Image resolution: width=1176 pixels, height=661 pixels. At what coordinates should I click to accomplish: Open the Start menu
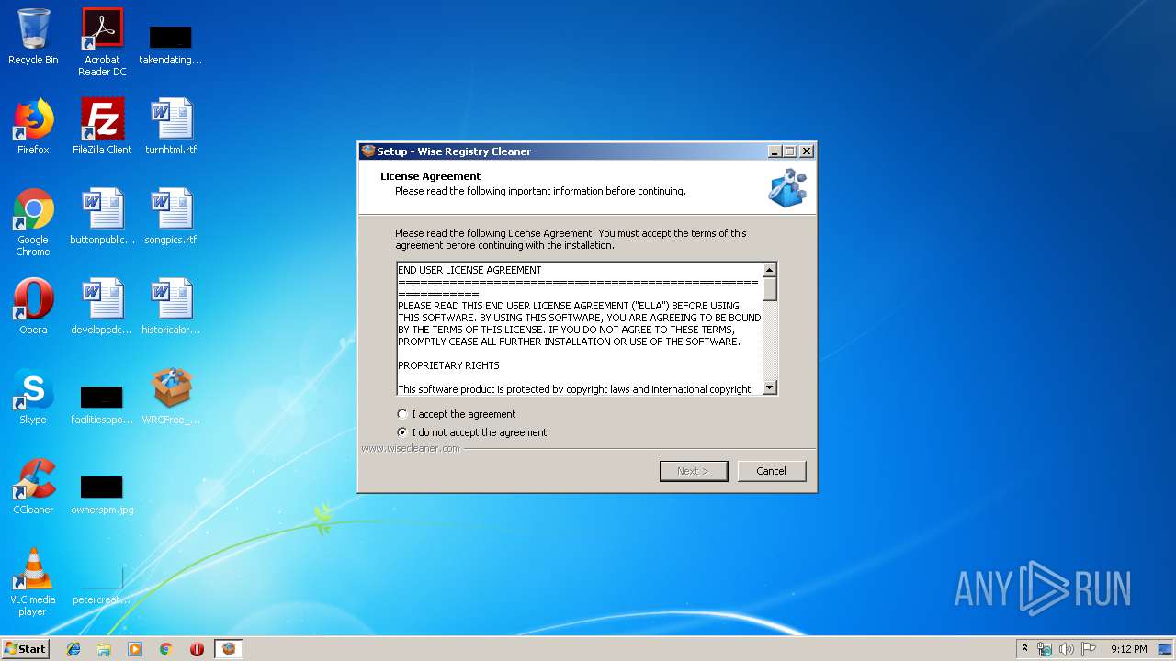(25, 649)
